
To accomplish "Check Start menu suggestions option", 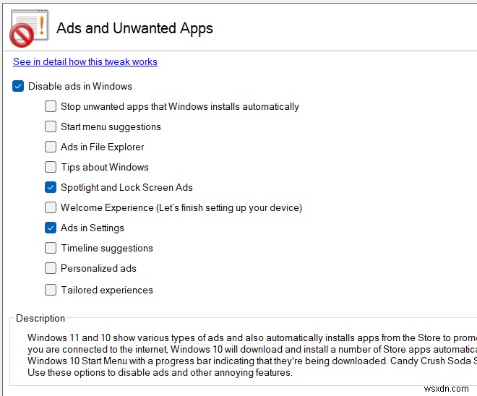I will point(51,126).
